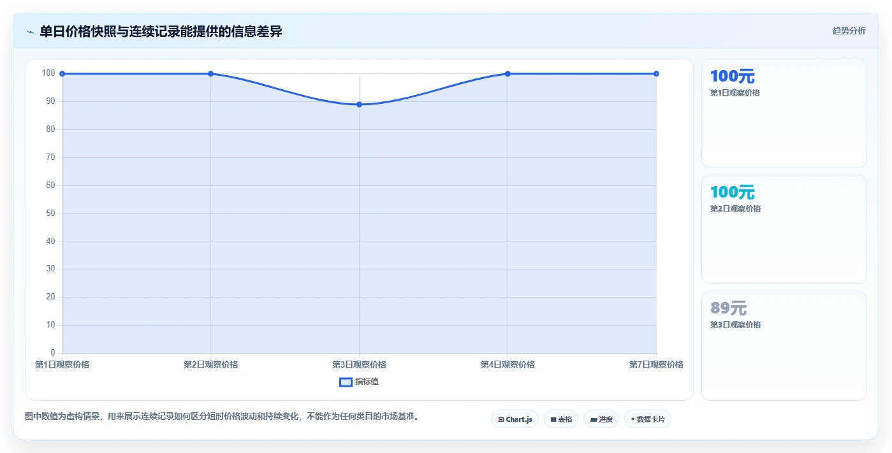Click the y-axis value 50
The image size is (892, 453).
click(x=51, y=213)
